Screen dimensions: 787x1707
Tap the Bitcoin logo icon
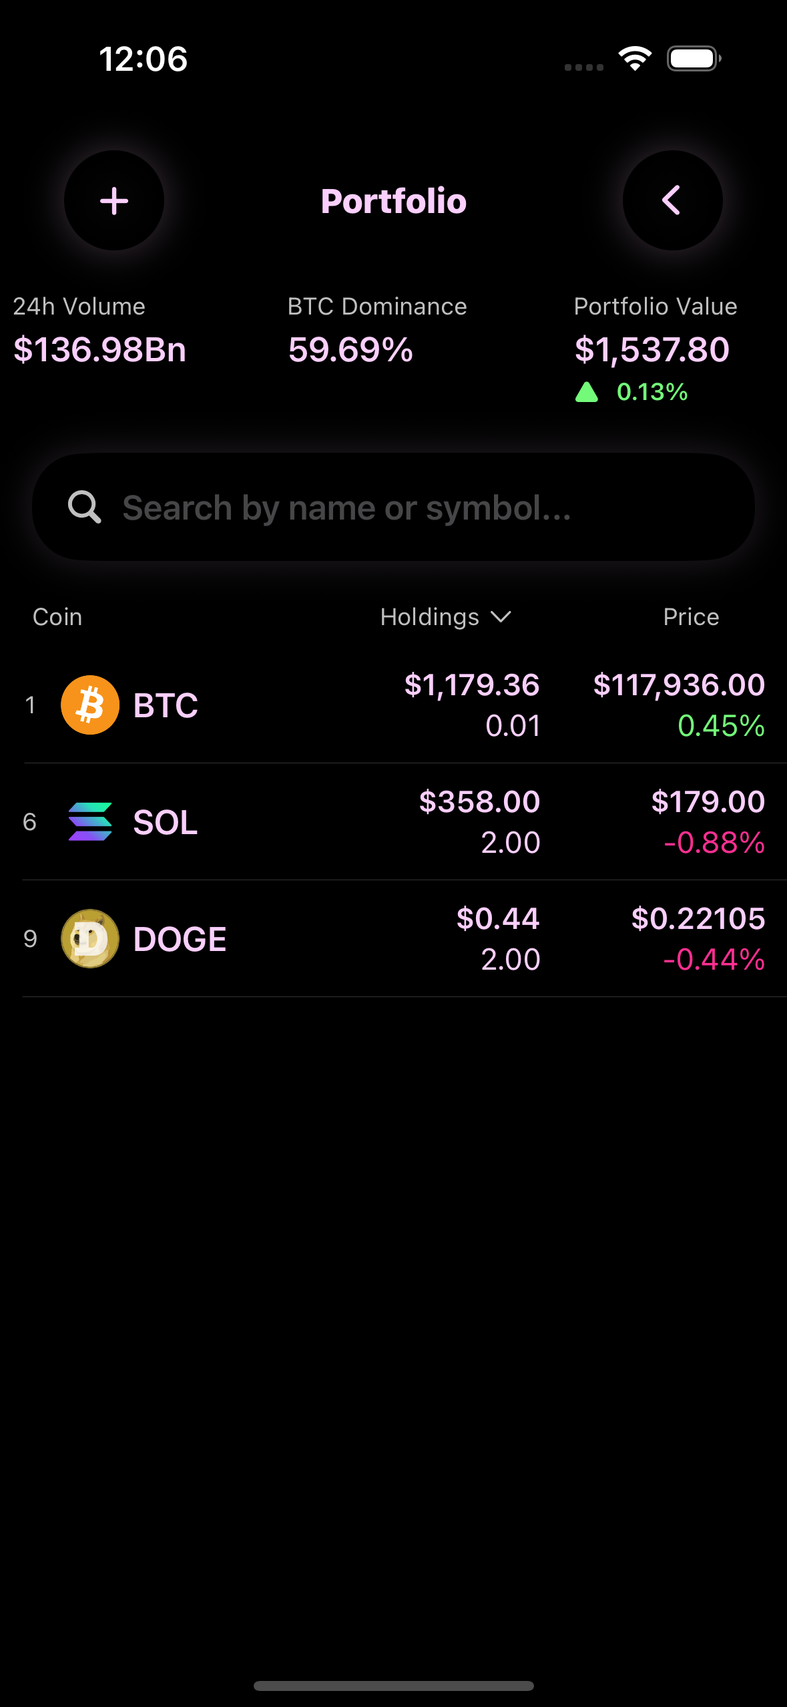click(90, 705)
